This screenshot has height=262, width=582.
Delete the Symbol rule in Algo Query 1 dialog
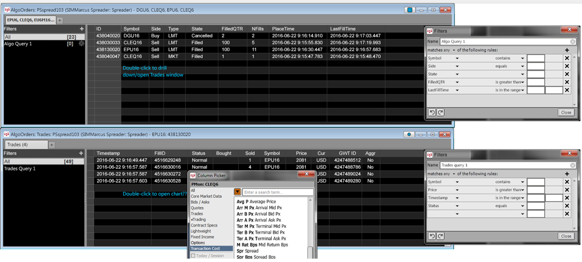click(567, 58)
